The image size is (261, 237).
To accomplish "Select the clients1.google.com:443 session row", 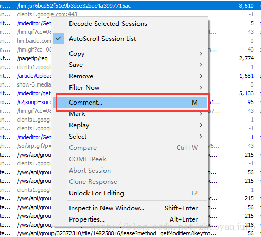I will pos(47,14).
